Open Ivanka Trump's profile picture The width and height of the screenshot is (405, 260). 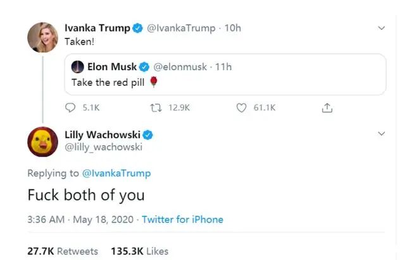pos(42,37)
